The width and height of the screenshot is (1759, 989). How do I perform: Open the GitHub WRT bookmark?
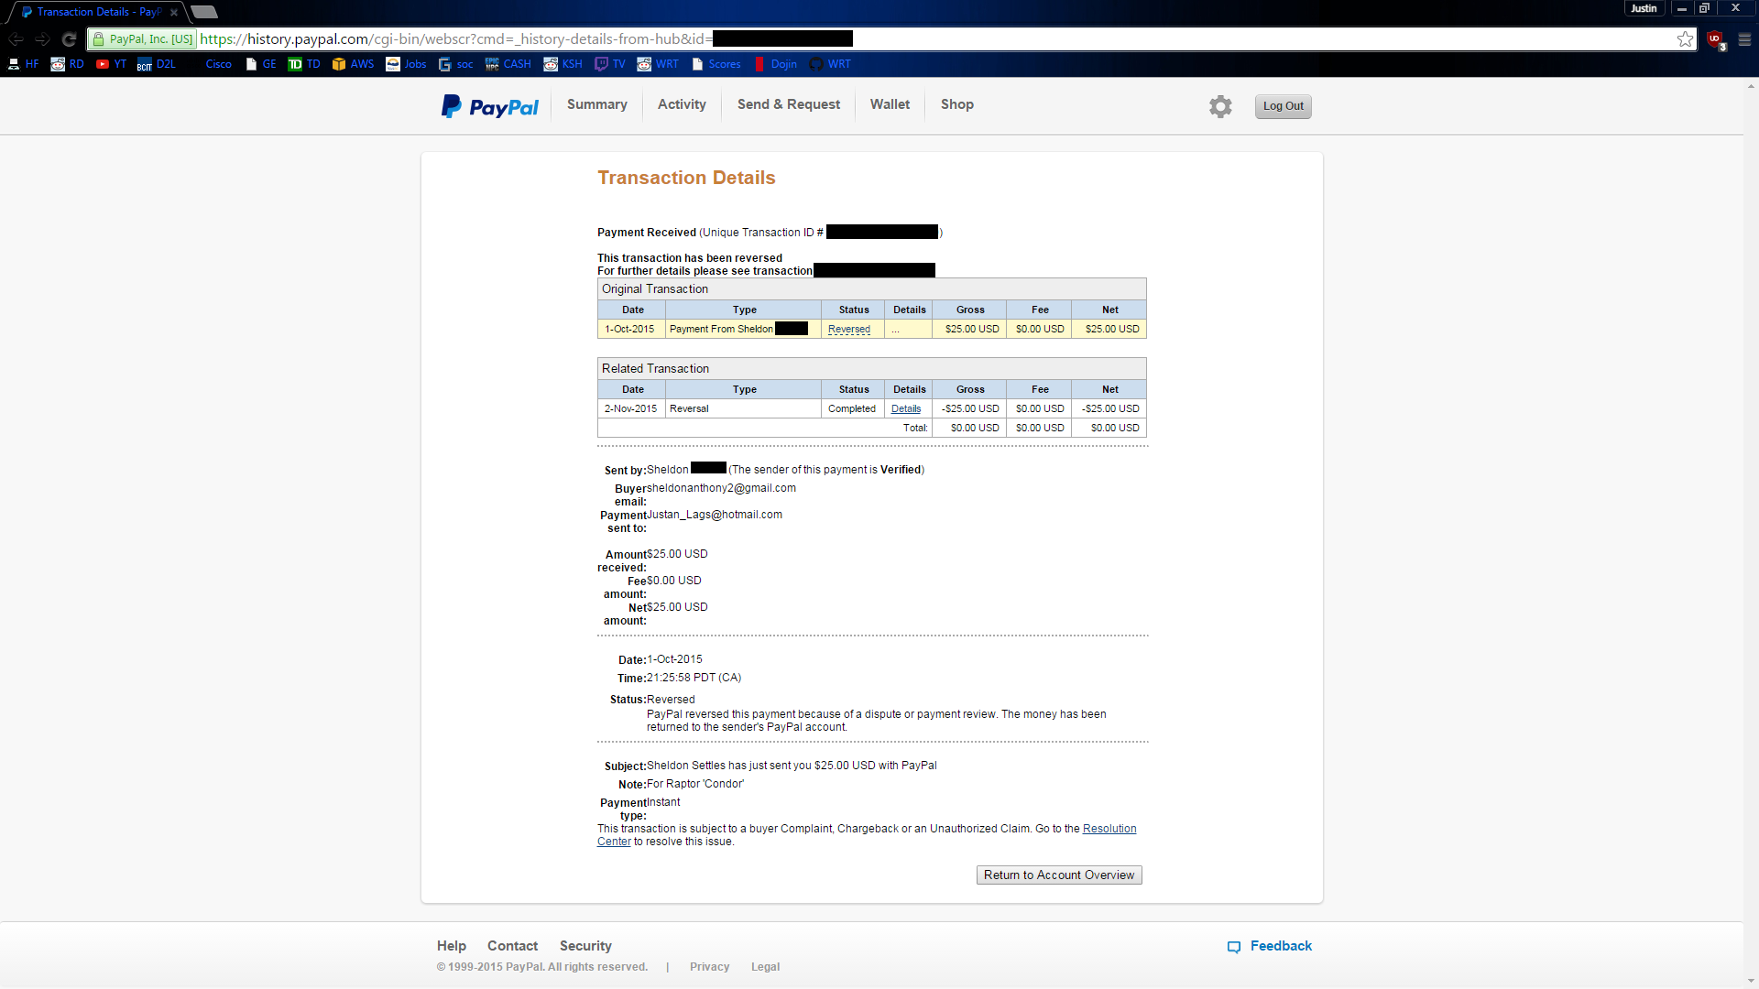(830, 64)
